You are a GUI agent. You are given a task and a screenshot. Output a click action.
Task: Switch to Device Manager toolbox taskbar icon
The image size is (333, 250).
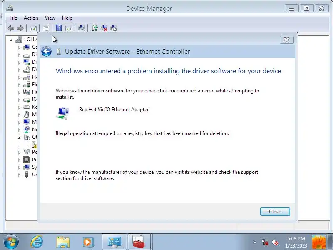coord(139,242)
